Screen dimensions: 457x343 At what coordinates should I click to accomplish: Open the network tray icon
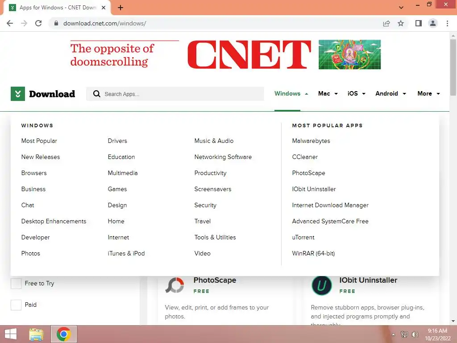[x=404, y=334]
